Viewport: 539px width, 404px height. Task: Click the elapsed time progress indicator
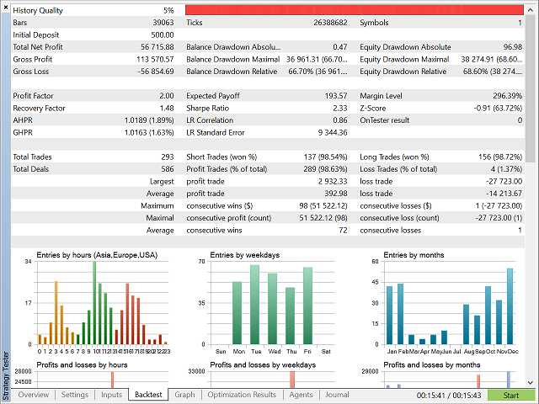pos(443,394)
